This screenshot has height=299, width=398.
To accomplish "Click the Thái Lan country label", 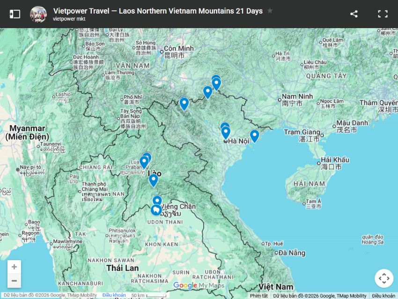I will click(x=123, y=268).
